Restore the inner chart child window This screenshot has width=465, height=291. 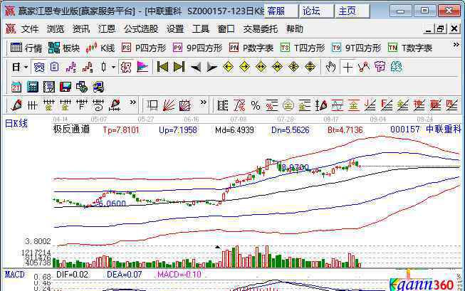(441, 28)
